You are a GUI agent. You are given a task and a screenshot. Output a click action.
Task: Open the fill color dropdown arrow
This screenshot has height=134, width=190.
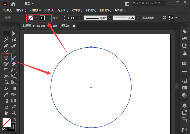click(x=36, y=18)
